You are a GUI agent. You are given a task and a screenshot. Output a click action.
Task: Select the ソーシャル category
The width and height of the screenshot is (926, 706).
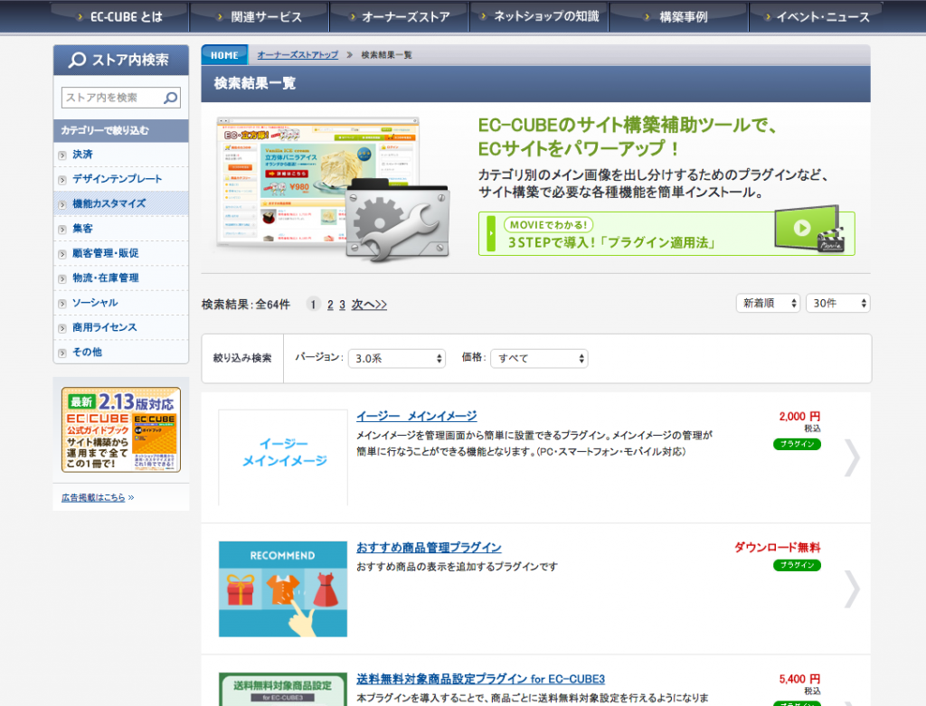pyautogui.click(x=95, y=304)
